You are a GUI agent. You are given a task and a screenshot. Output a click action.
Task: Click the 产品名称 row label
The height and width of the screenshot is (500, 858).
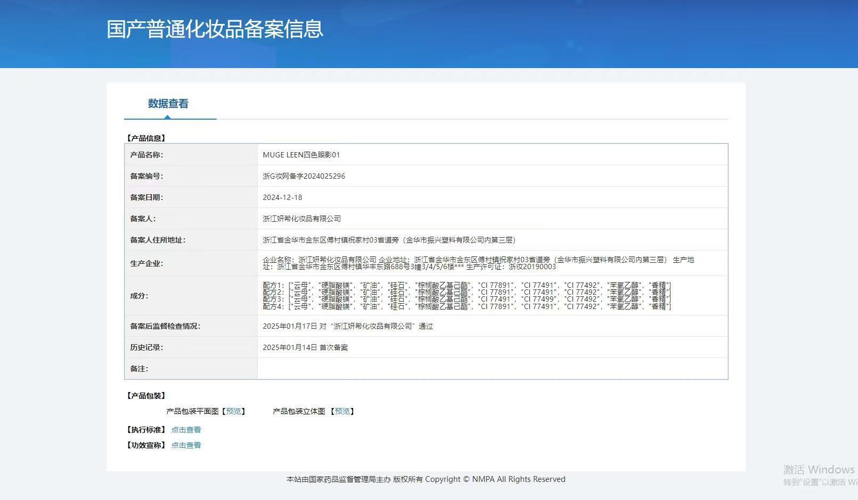pos(146,155)
